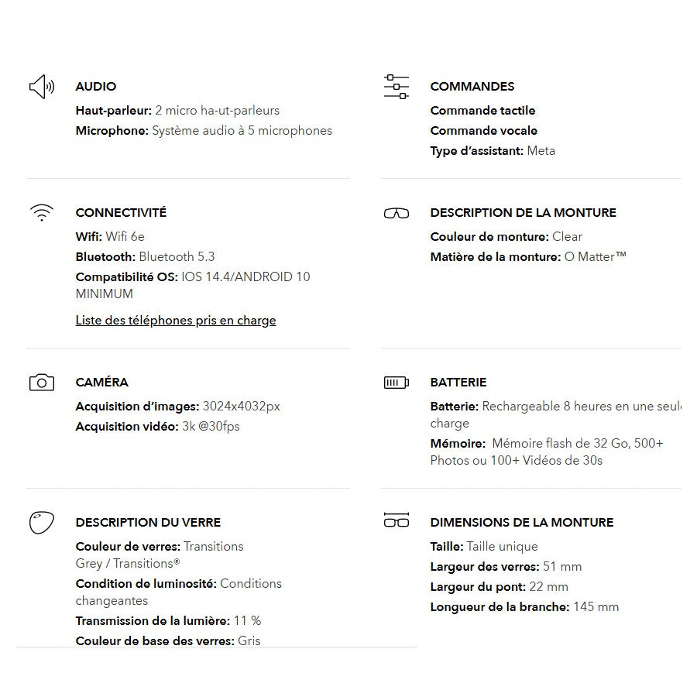Click the speaker icon beside Audio
Viewport: 697px width, 697px height.
click(42, 87)
